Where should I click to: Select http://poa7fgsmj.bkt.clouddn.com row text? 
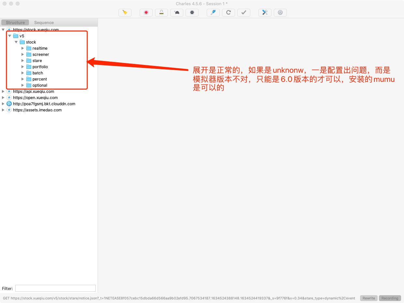coord(44,104)
